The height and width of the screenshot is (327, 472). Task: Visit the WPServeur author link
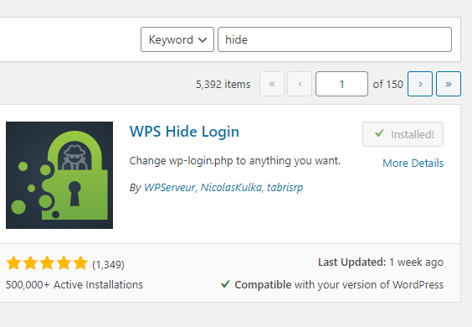tap(170, 187)
